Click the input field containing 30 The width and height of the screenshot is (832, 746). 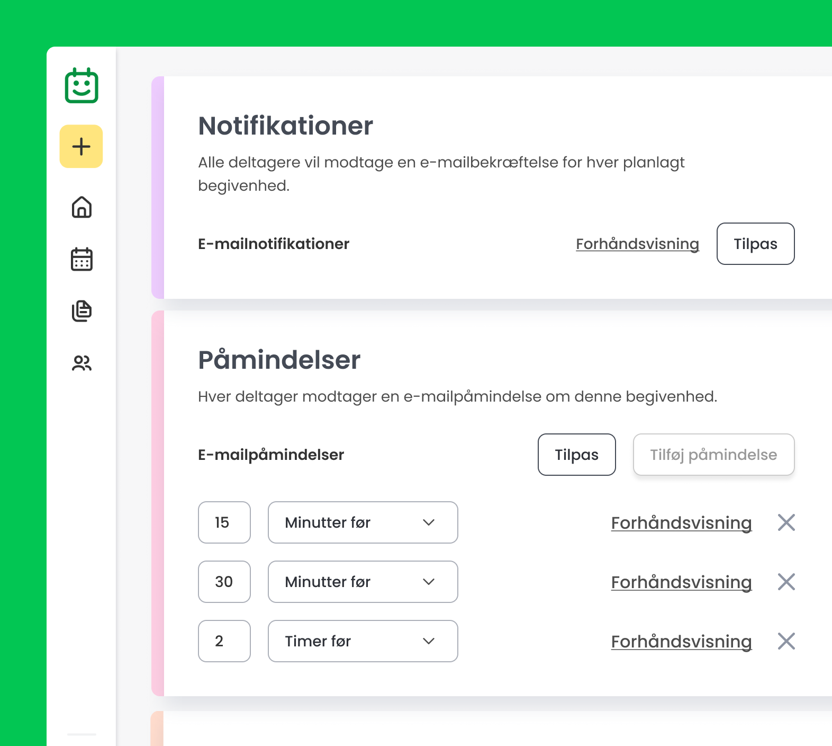tap(224, 582)
